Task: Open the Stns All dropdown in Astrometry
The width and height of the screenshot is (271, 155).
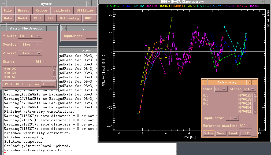Action: click(221, 89)
